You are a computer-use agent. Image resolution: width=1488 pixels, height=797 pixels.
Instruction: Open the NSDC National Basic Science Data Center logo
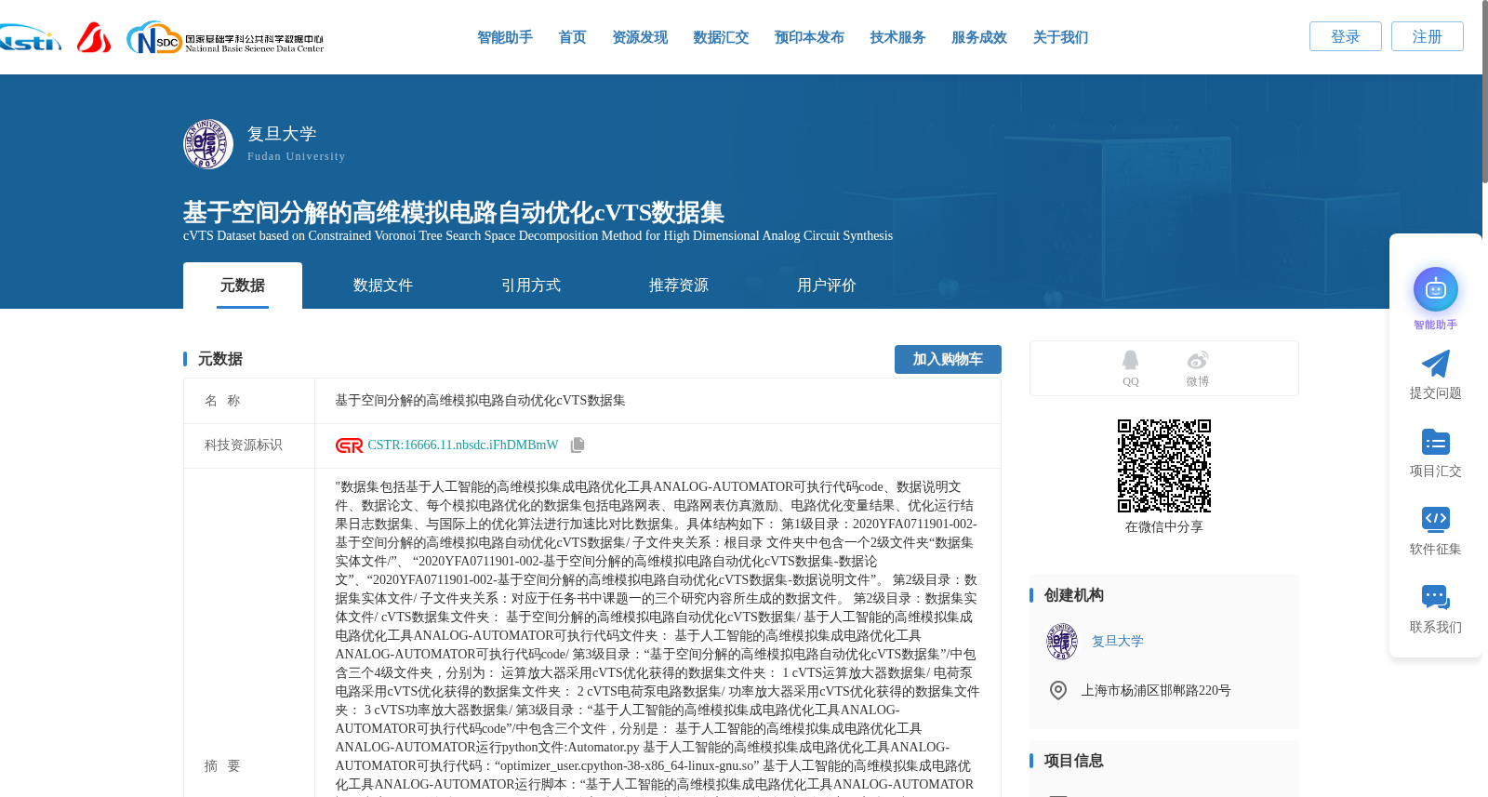coord(225,37)
